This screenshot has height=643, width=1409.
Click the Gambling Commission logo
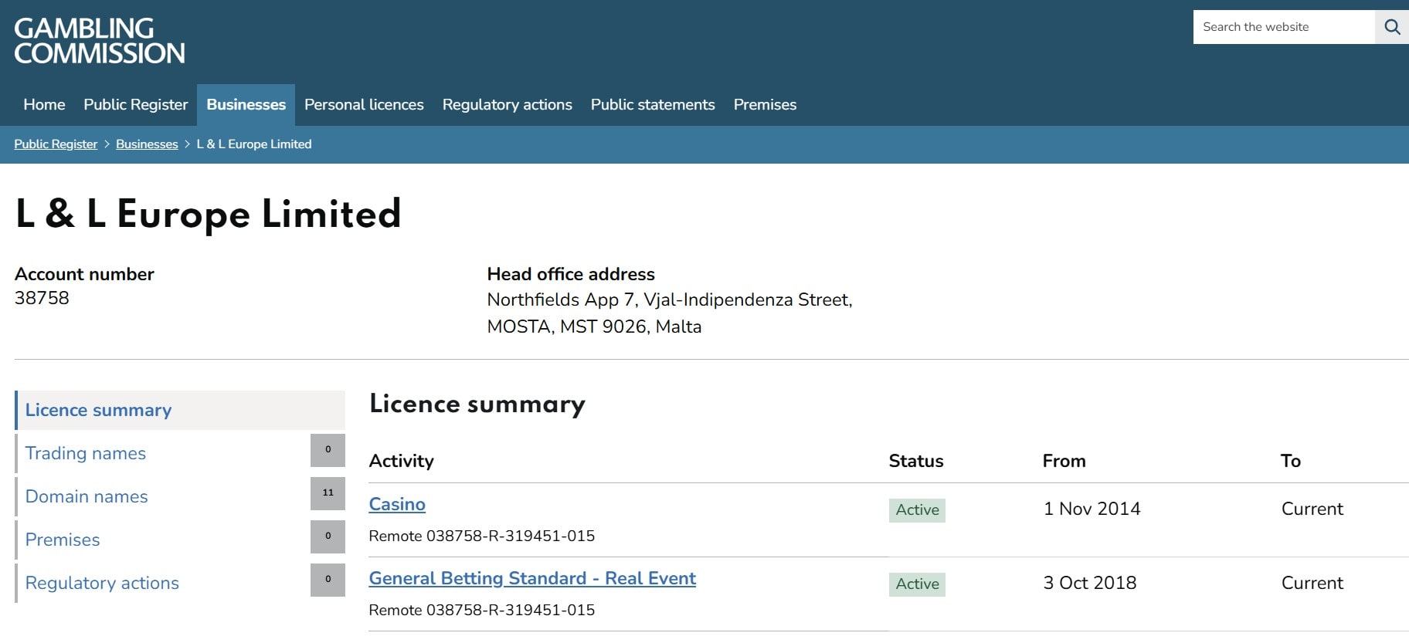(x=100, y=41)
